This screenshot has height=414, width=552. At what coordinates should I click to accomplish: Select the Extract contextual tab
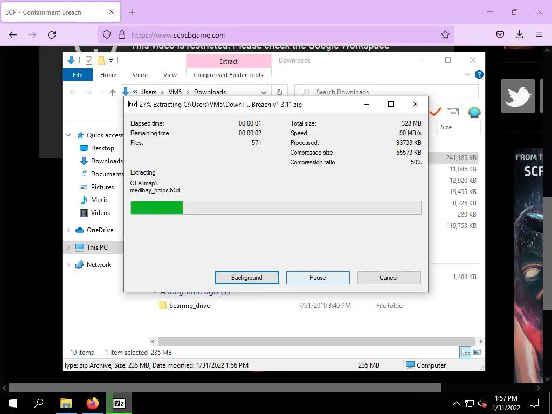(229, 61)
